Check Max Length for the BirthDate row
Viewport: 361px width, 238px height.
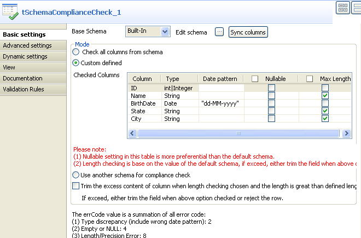(325, 103)
